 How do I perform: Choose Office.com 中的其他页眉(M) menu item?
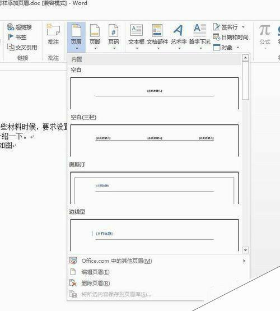point(158,261)
